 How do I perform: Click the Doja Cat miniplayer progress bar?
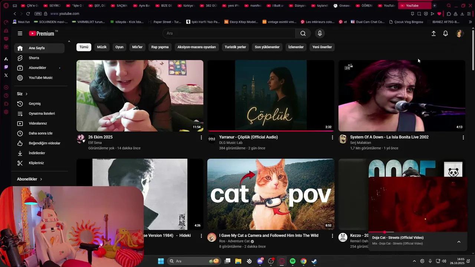click(x=418, y=232)
